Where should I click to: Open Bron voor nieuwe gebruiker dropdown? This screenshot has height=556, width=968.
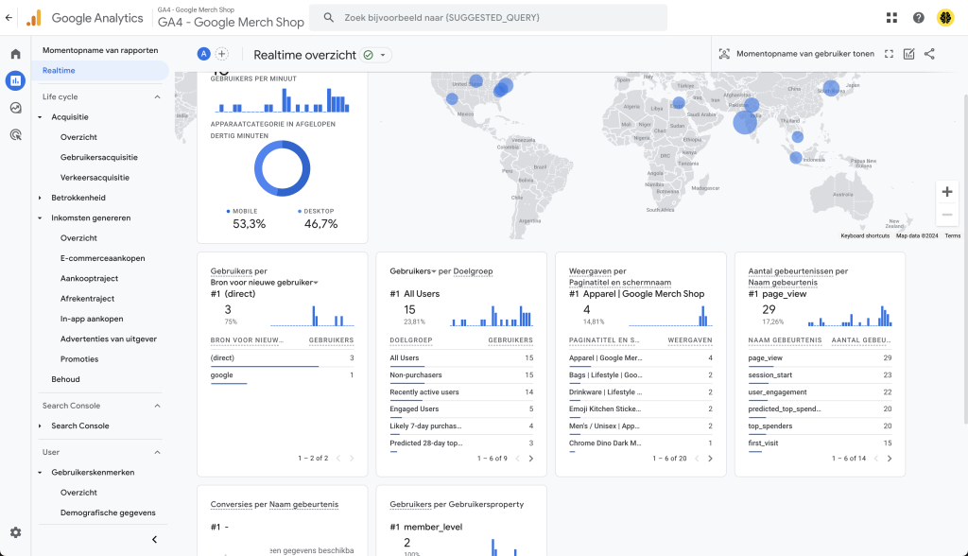(x=265, y=283)
